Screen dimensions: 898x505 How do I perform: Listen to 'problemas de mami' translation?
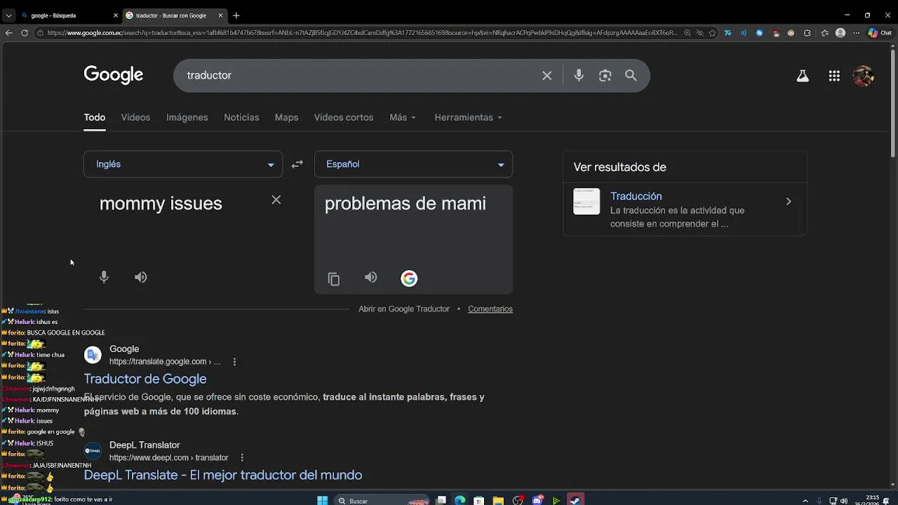pos(371,278)
